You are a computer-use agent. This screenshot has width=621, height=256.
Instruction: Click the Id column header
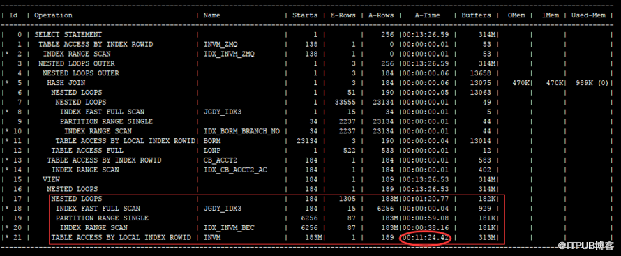tap(13, 15)
